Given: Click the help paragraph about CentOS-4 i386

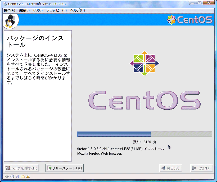Looking at the screenshot, I should click(38, 69).
